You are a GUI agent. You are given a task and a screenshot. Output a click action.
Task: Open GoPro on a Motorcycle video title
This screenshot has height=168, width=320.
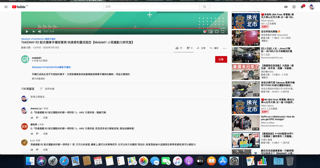(277, 118)
